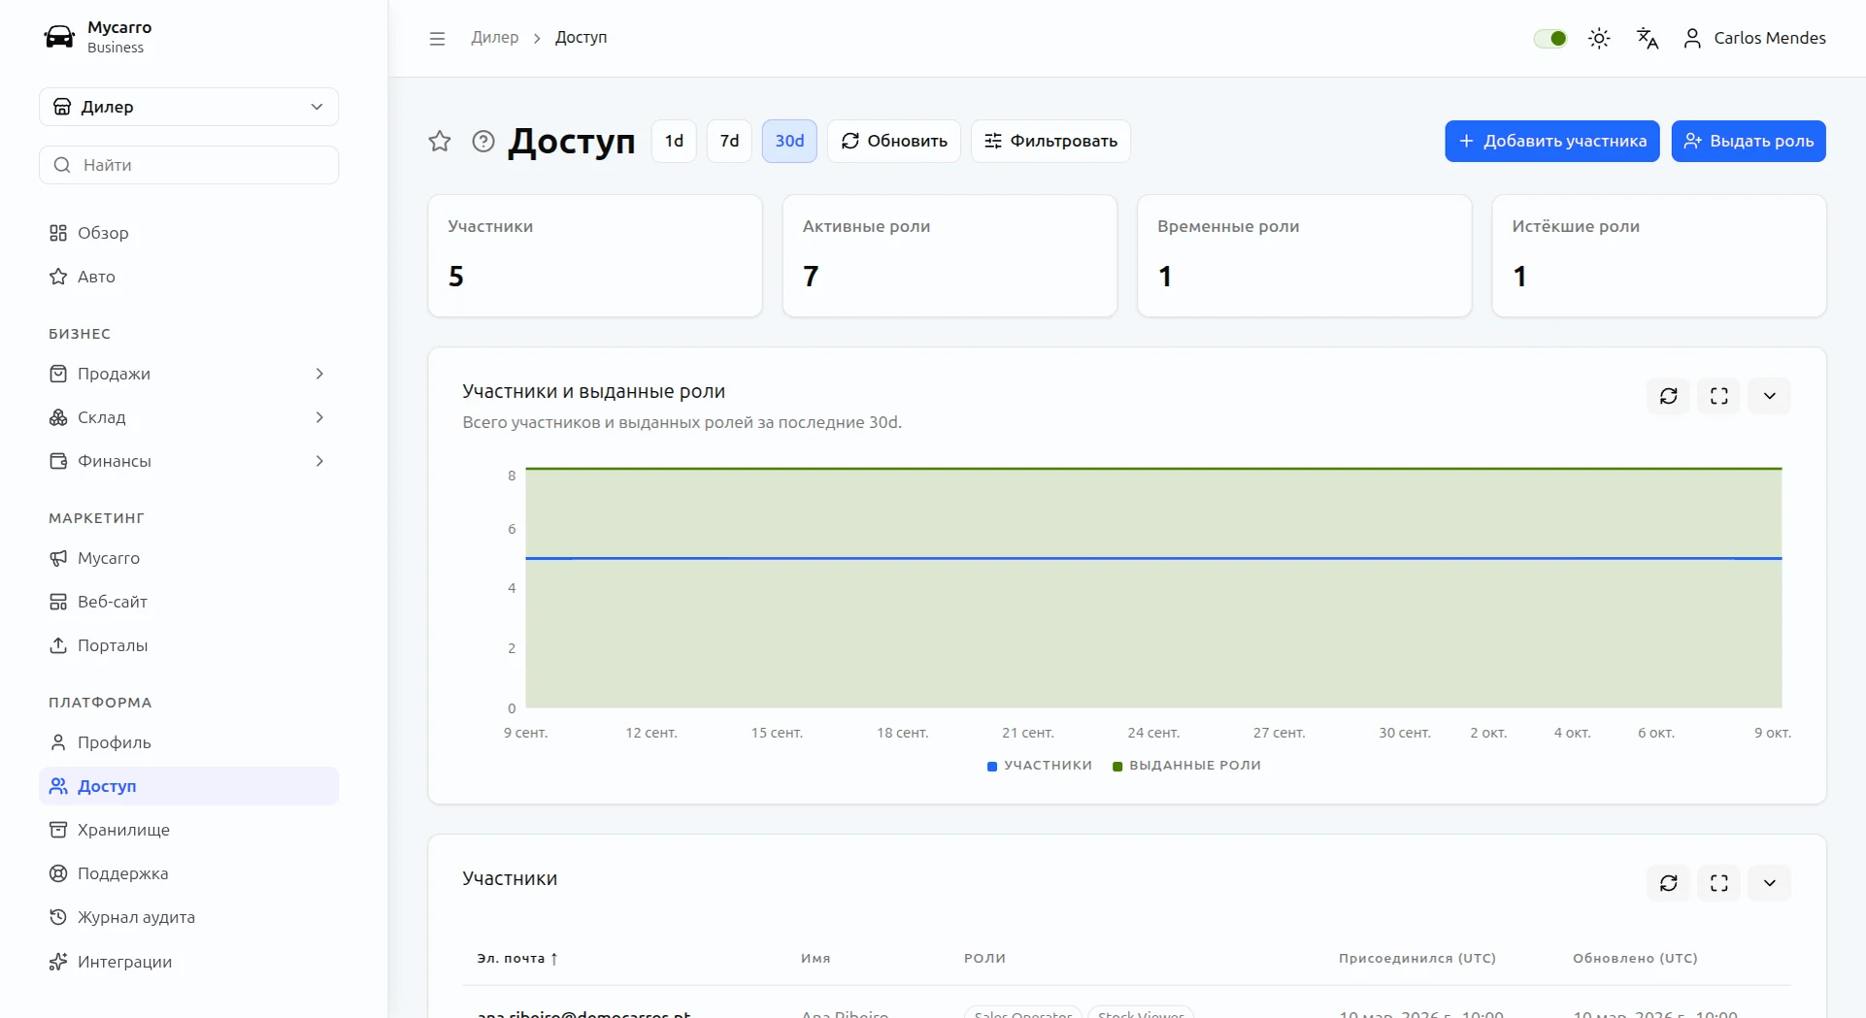This screenshot has height=1018, width=1866.
Task: Open the Дилер workspace dropdown
Action: pyautogui.click(x=189, y=107)
